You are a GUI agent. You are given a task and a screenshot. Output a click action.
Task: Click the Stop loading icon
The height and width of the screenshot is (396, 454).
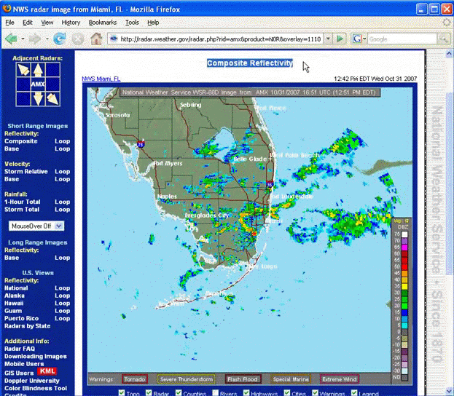click(x=78, y=39)
